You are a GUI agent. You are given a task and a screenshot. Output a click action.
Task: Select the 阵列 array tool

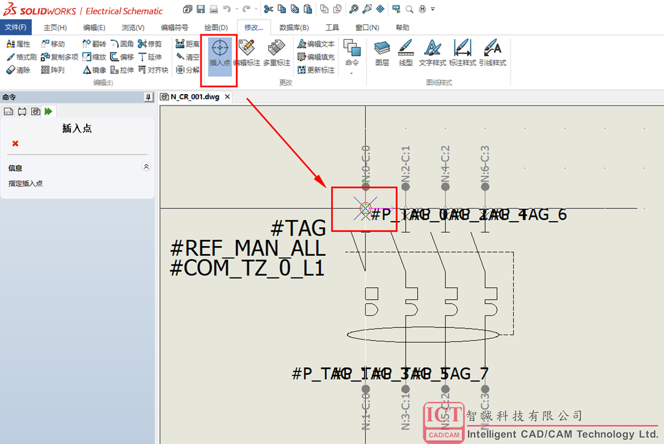(x=53, y=70)
